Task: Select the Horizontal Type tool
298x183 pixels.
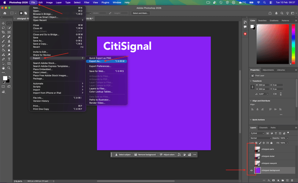Action: (x=9, y=59)
